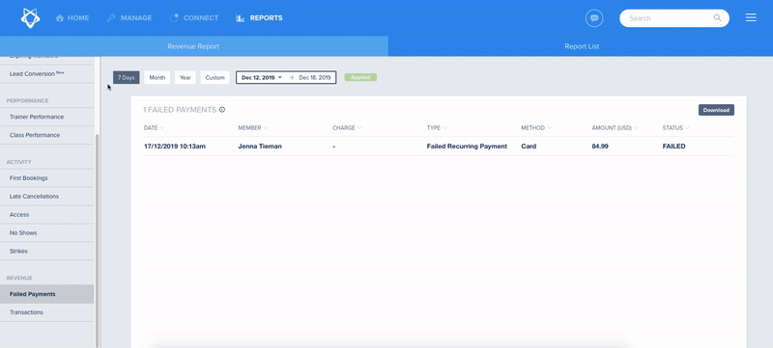The width and height of the screenshot is (773, 348).
Task: Click the search magnifier icon
Action: 717,18
